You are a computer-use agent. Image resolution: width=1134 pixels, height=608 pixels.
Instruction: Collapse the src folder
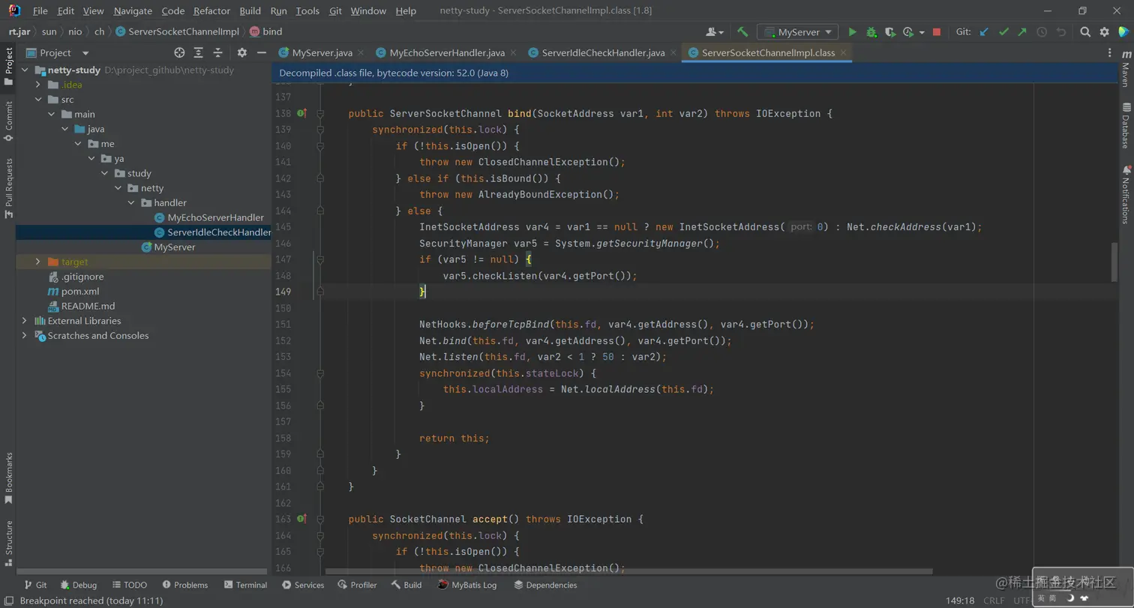(38, 99)
